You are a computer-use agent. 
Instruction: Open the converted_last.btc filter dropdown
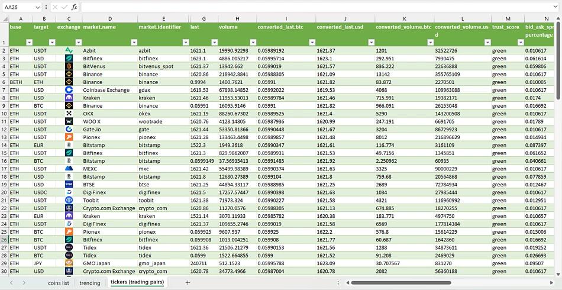(312, 43)
